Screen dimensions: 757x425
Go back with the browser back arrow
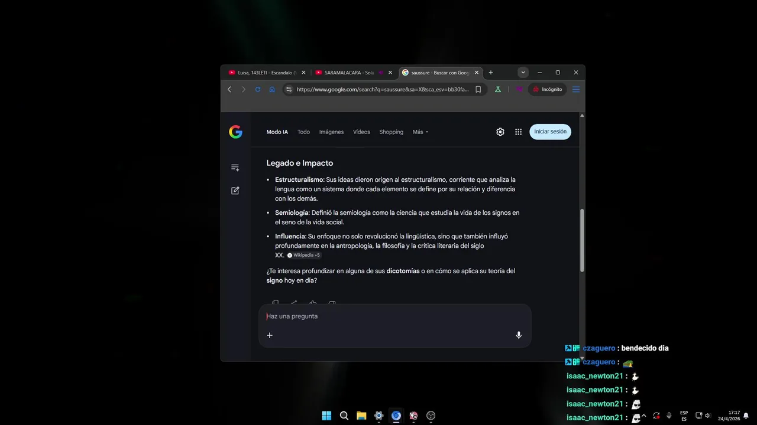(x=229, y=89)
